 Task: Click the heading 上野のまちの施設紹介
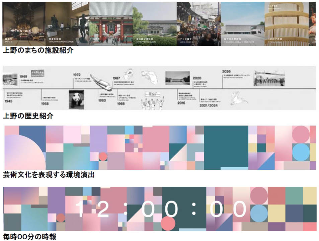pyautogui.click(x=38, y=50)
